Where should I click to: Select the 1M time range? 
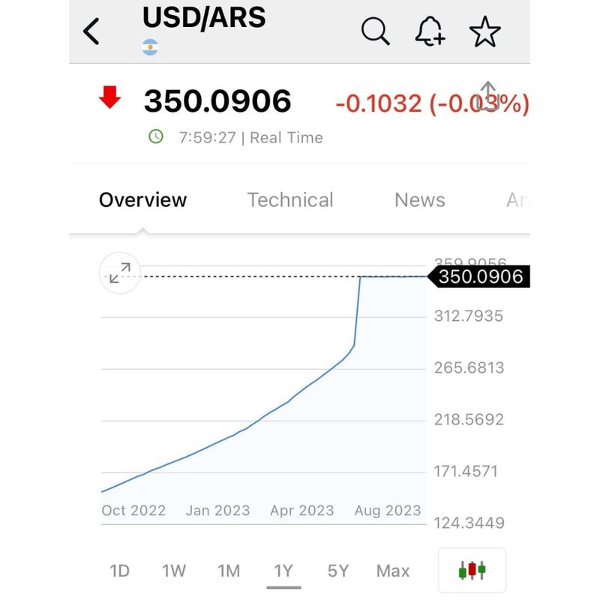pos(229,571)
